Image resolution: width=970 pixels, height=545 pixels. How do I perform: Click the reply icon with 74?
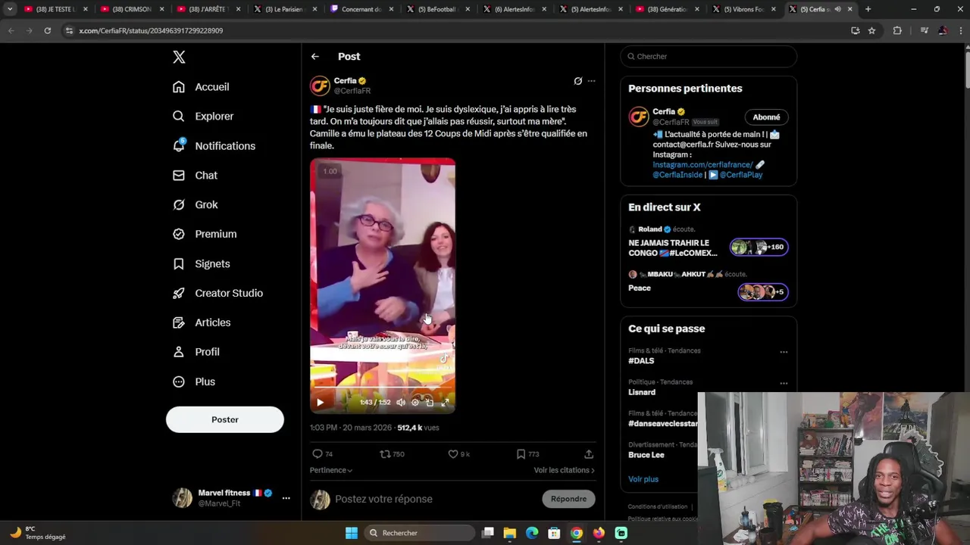point(323,454)
